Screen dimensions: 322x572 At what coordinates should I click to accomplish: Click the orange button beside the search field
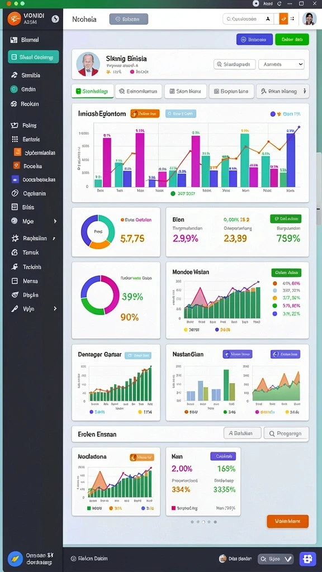click(283, 18)
